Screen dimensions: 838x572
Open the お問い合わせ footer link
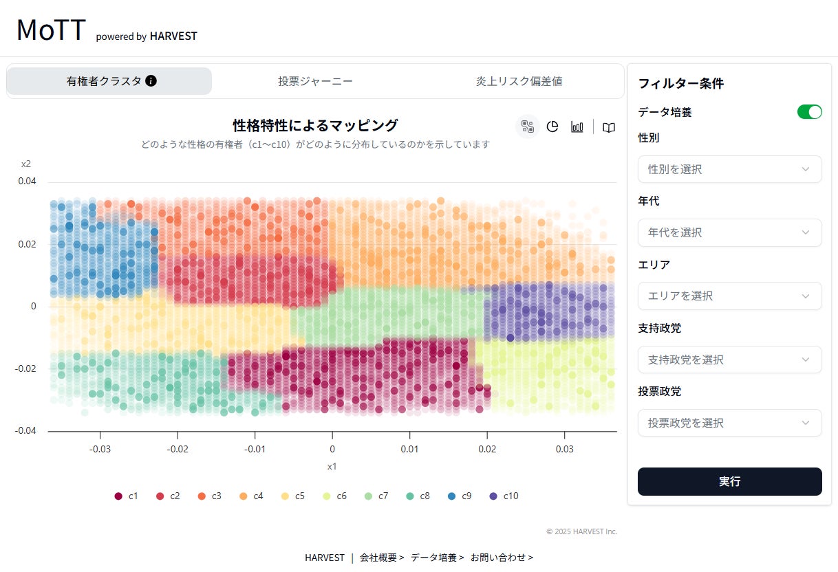pos(502,558)
